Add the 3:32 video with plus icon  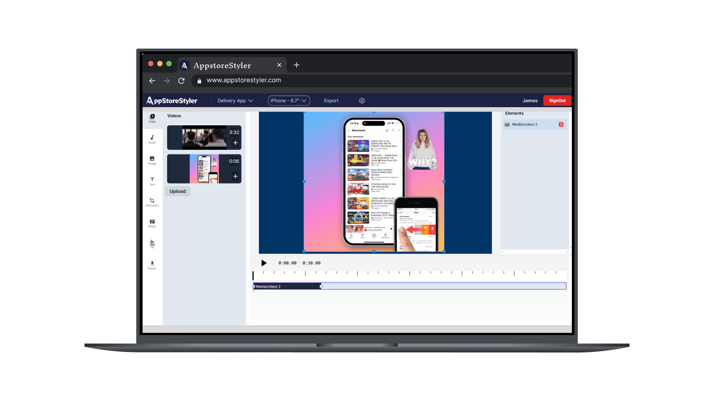coord(235,143)
